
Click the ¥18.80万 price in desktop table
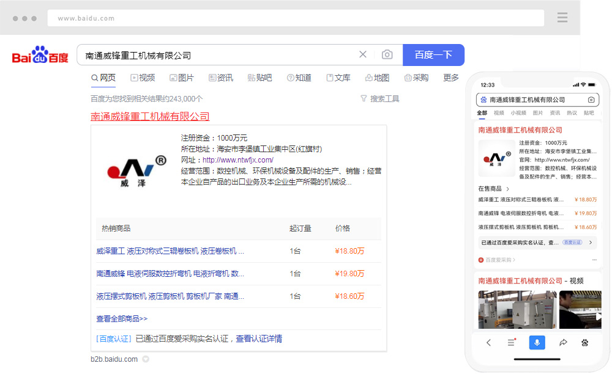click(349, 251)
